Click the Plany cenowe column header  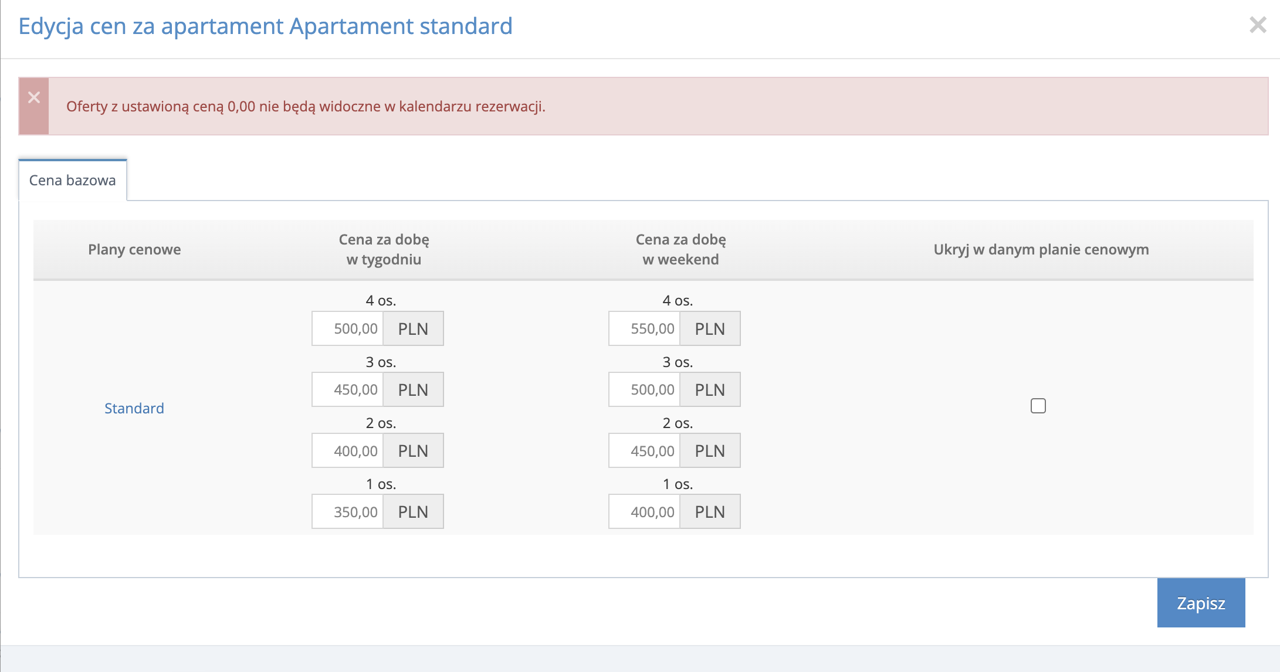coord(134,249)
